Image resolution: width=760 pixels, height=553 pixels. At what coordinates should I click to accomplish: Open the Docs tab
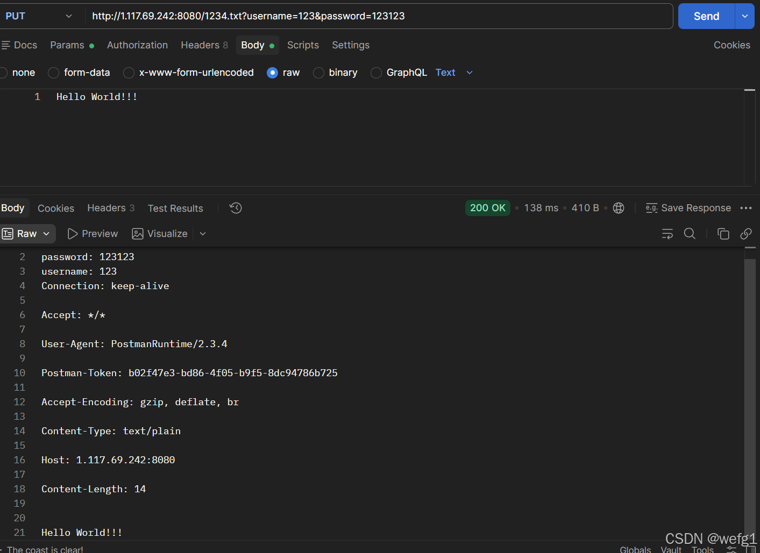pyautogui.click(x=20, y=45)
